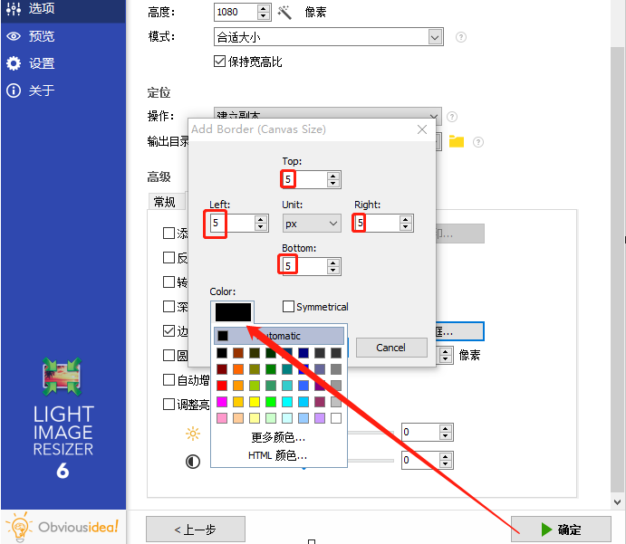Toggle the 深 checkbox in advanced options
626x544 pixels.
[169, 306]
